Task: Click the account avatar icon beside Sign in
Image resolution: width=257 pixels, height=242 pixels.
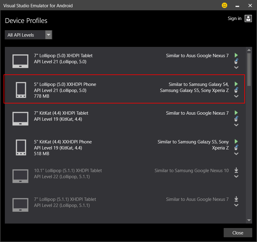Action: click(x=248, y=18)
